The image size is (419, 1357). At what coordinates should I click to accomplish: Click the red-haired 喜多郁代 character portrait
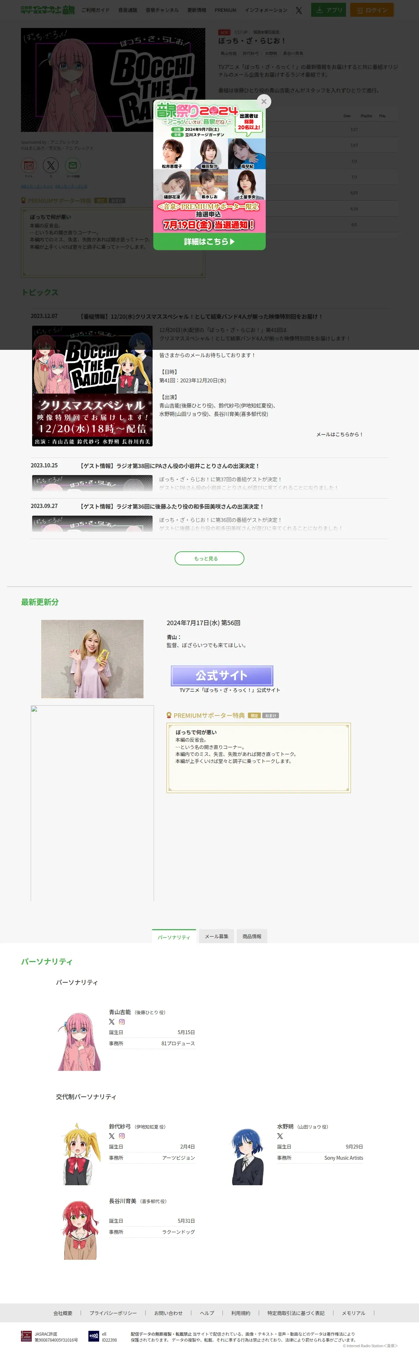pos(80,1230)
